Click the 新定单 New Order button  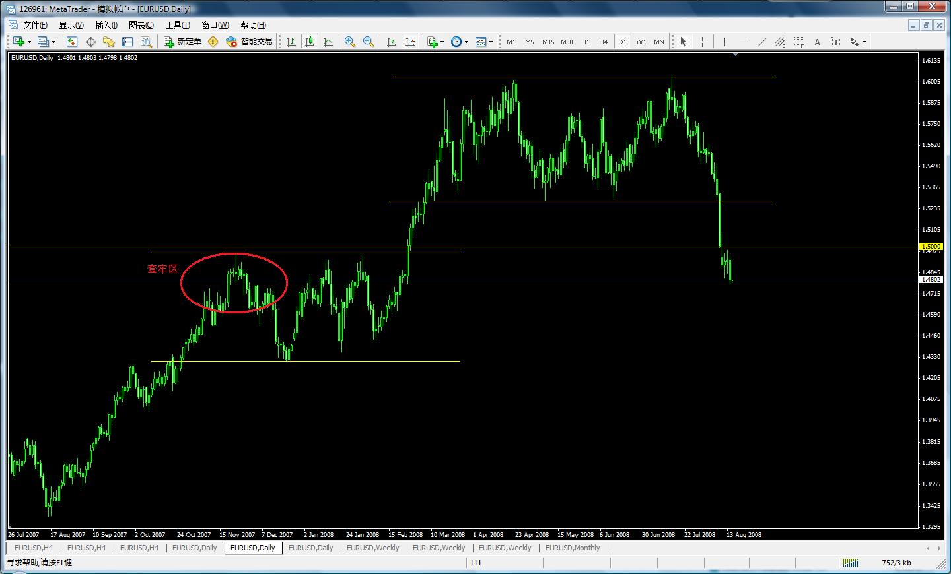(x=183, y=42)
